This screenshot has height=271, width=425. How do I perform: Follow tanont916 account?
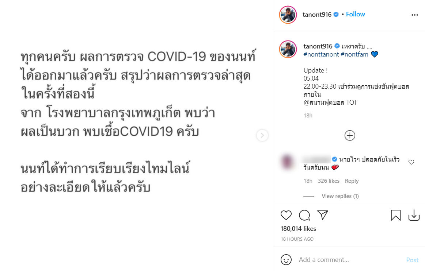tap(355, 14)
